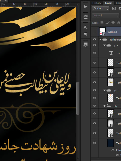This screenshot has height=161, width=121.
Task: Open the 3D cube panel icon
Action: tap(85, 17)
